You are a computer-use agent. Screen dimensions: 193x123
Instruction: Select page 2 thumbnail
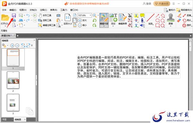[x=13, y=80]
